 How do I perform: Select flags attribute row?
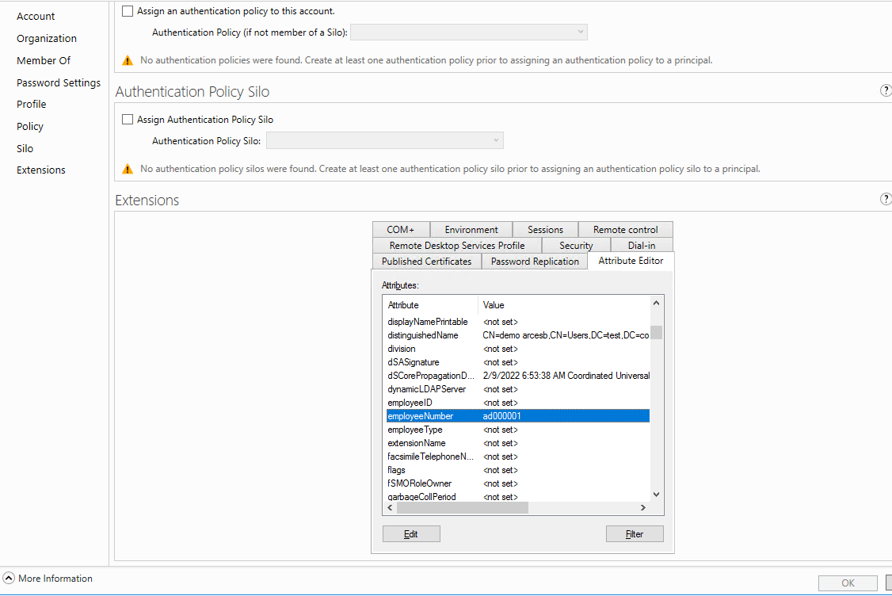tap(517, 470)
